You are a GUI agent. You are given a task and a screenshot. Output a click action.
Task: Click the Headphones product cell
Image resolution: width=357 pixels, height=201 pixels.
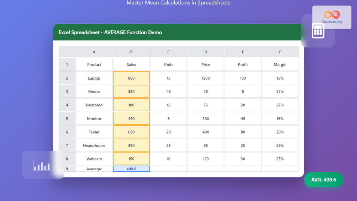click(x=94, y=145)
